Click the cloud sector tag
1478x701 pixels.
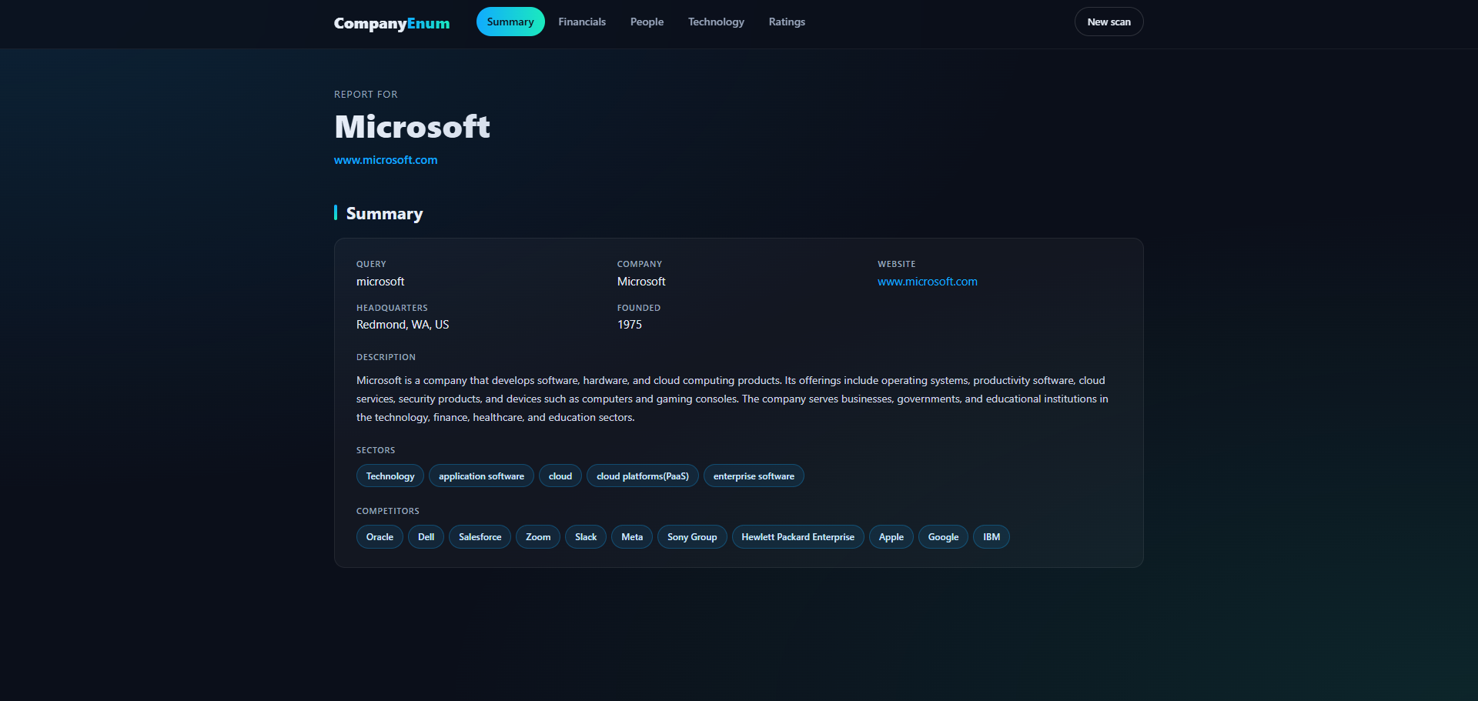[560, 476]
